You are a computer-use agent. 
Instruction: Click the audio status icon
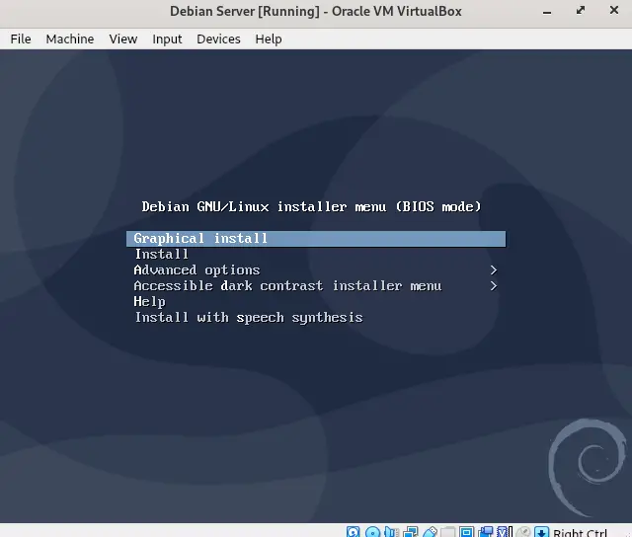[391, 532]
